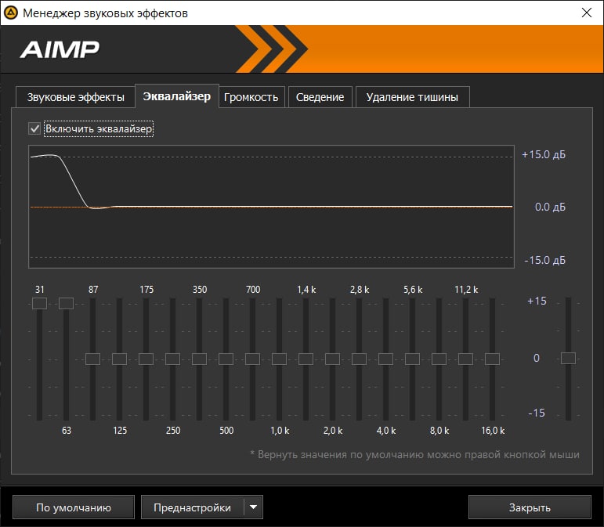Viewport: 604px width, 527px height.
Task: Click the default-values hint text
Action: pyautogui.click(x=414, y=455)
